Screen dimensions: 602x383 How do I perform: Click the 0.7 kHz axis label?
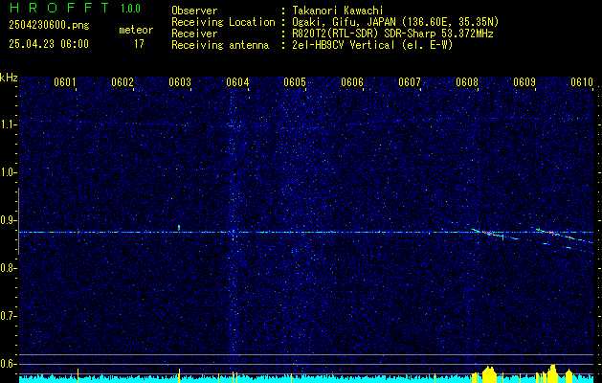pos(7,316)
